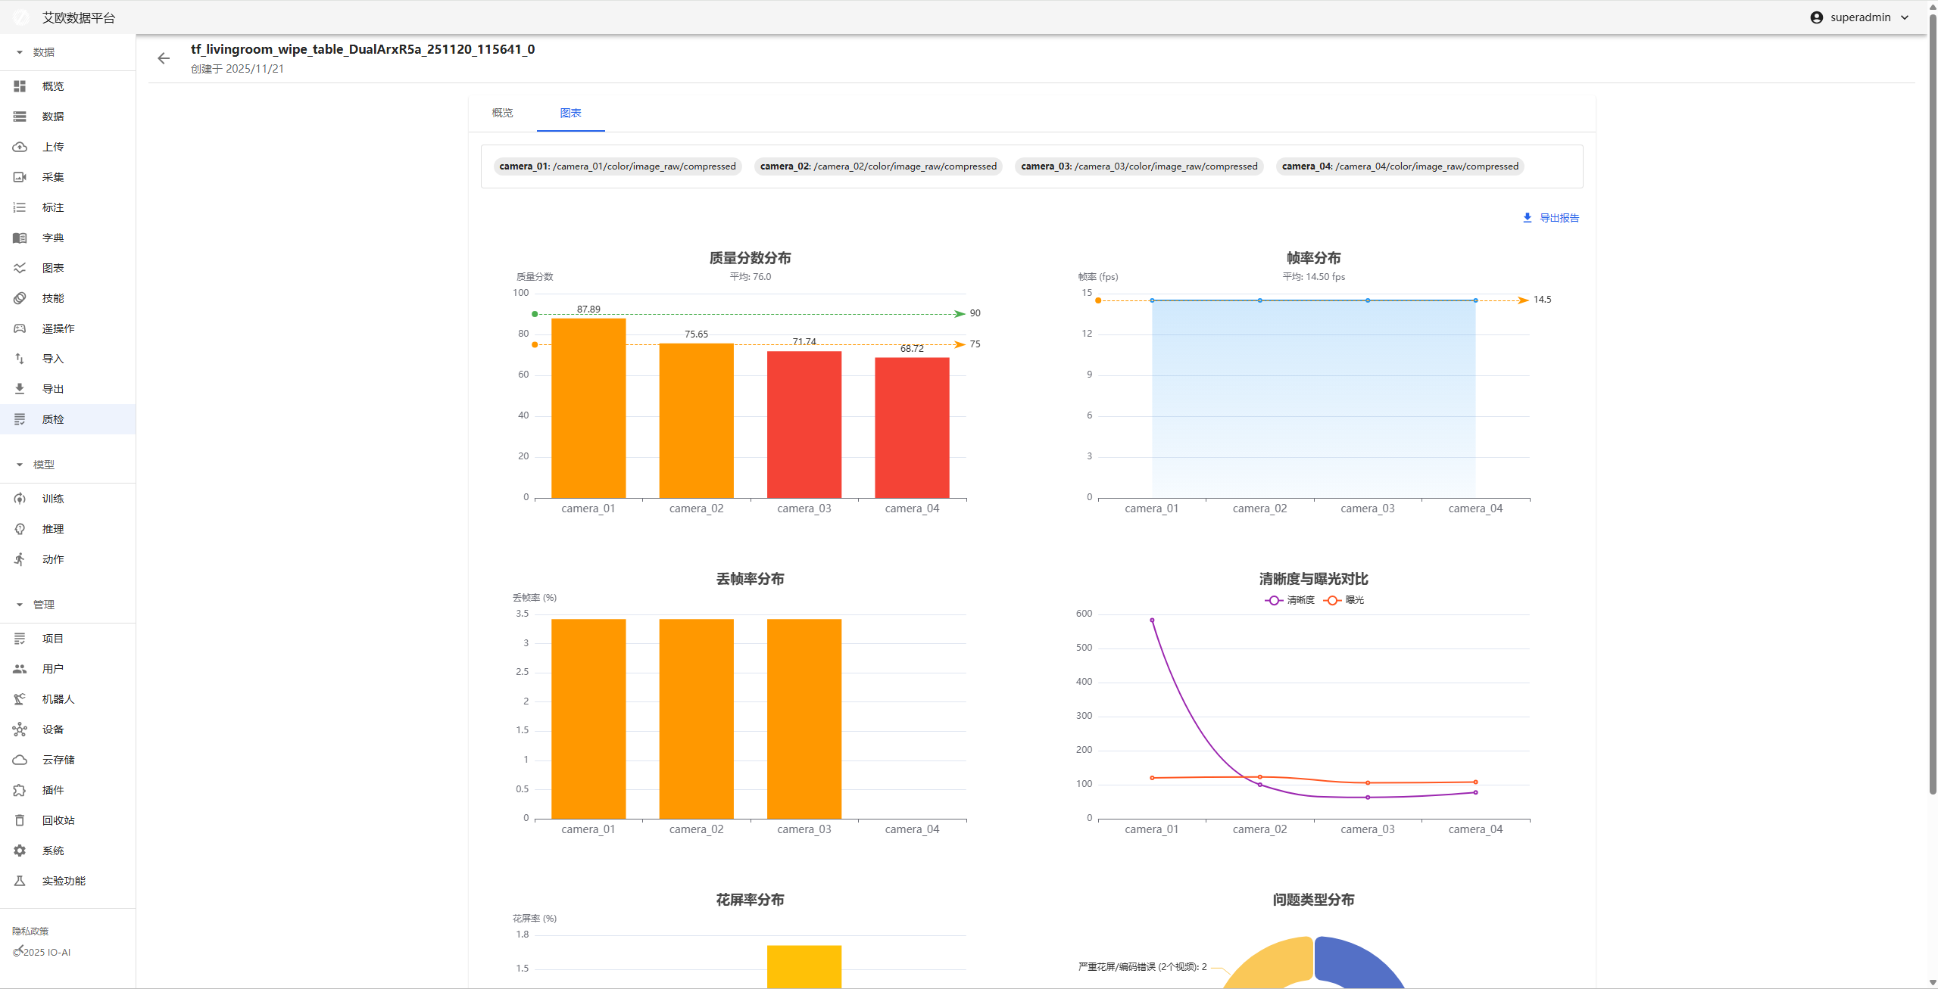Click the 机器人 robot arm icon
The image size is (1938, 989).
[x=20, y=699]
